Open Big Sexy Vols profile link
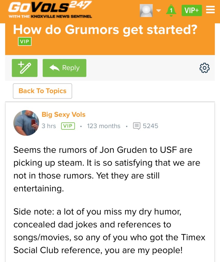This screenshot has height=262, width=220. click(63, 114)
